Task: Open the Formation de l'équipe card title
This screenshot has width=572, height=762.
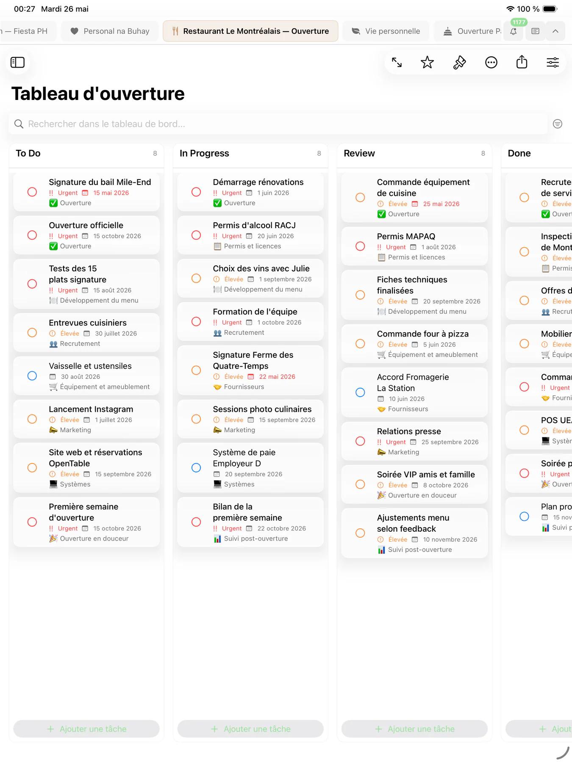Action: (x=255, y=312)
